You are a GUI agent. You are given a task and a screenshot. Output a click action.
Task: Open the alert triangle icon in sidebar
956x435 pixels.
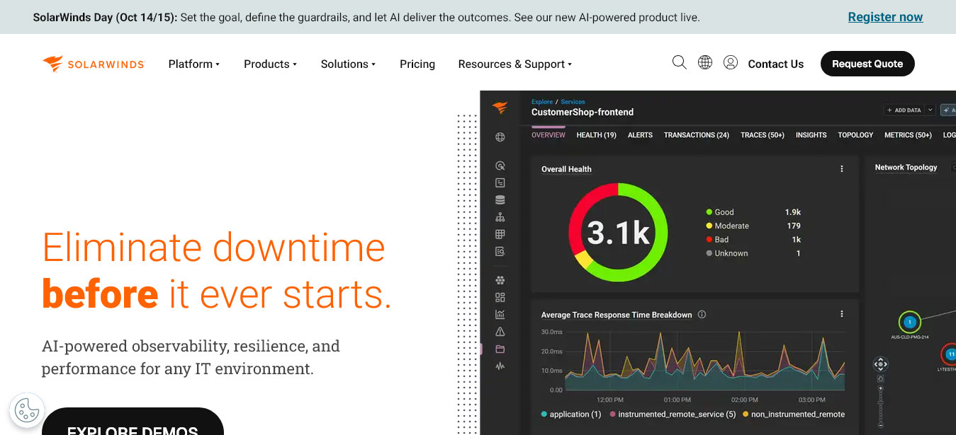point(500,332)
